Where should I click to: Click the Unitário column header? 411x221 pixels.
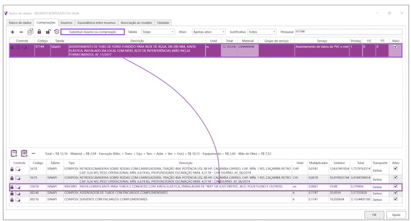tap(339, 163)
